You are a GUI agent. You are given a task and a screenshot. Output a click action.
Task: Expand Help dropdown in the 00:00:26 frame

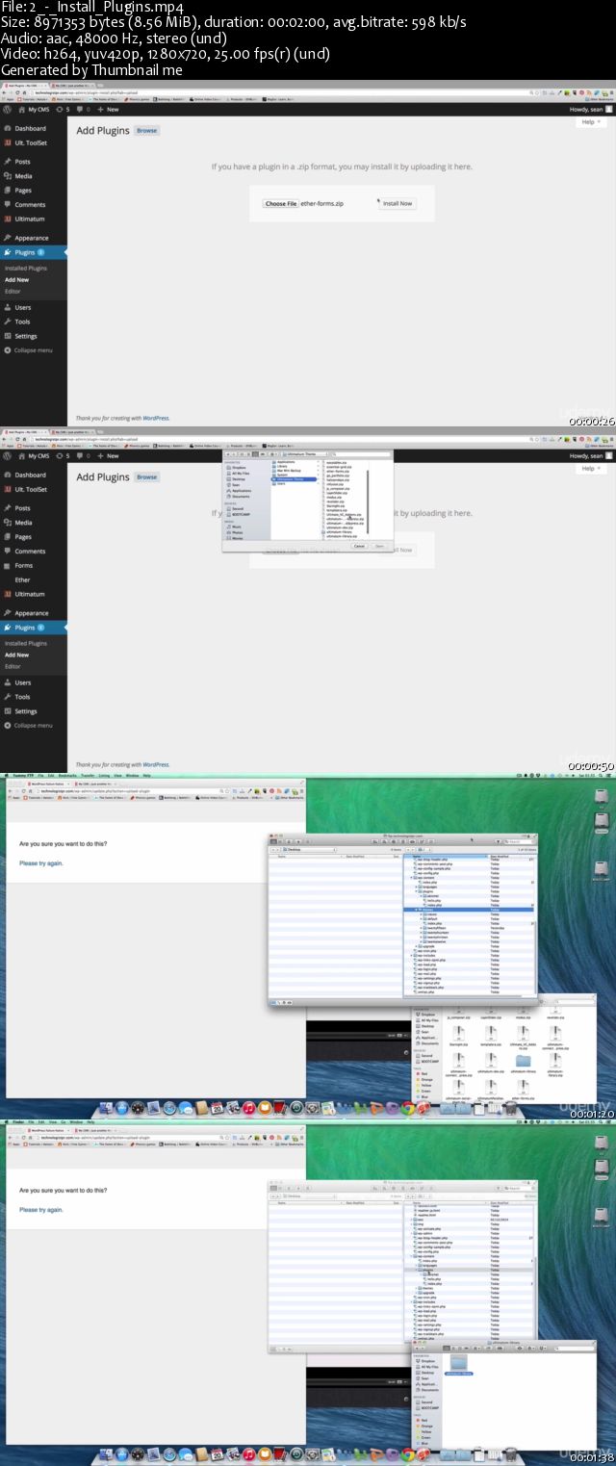590,122
